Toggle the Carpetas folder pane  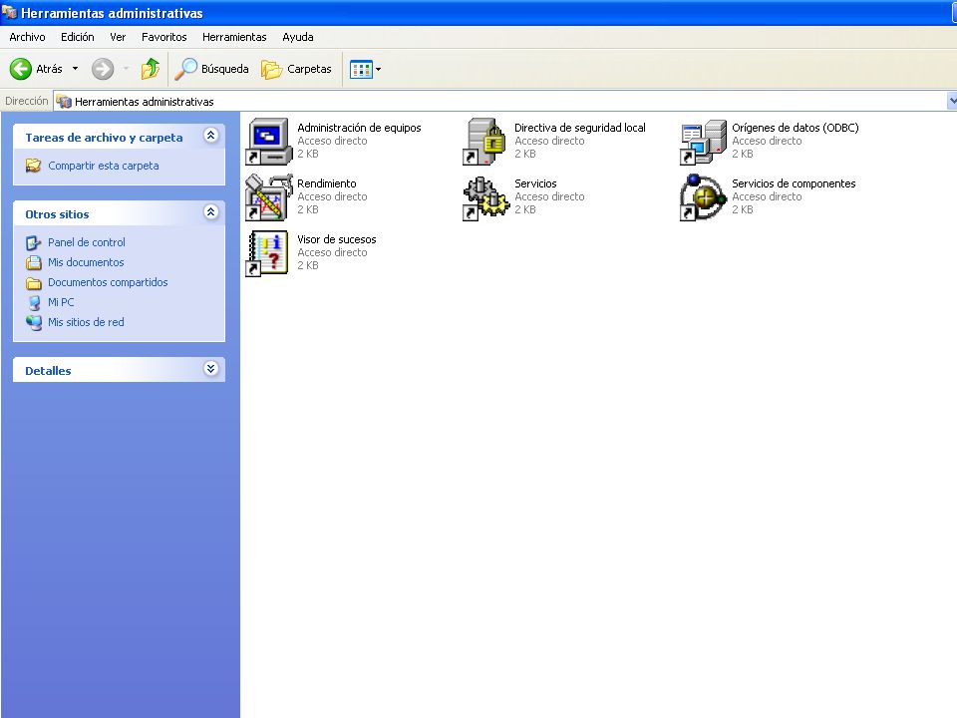(297, 69)
